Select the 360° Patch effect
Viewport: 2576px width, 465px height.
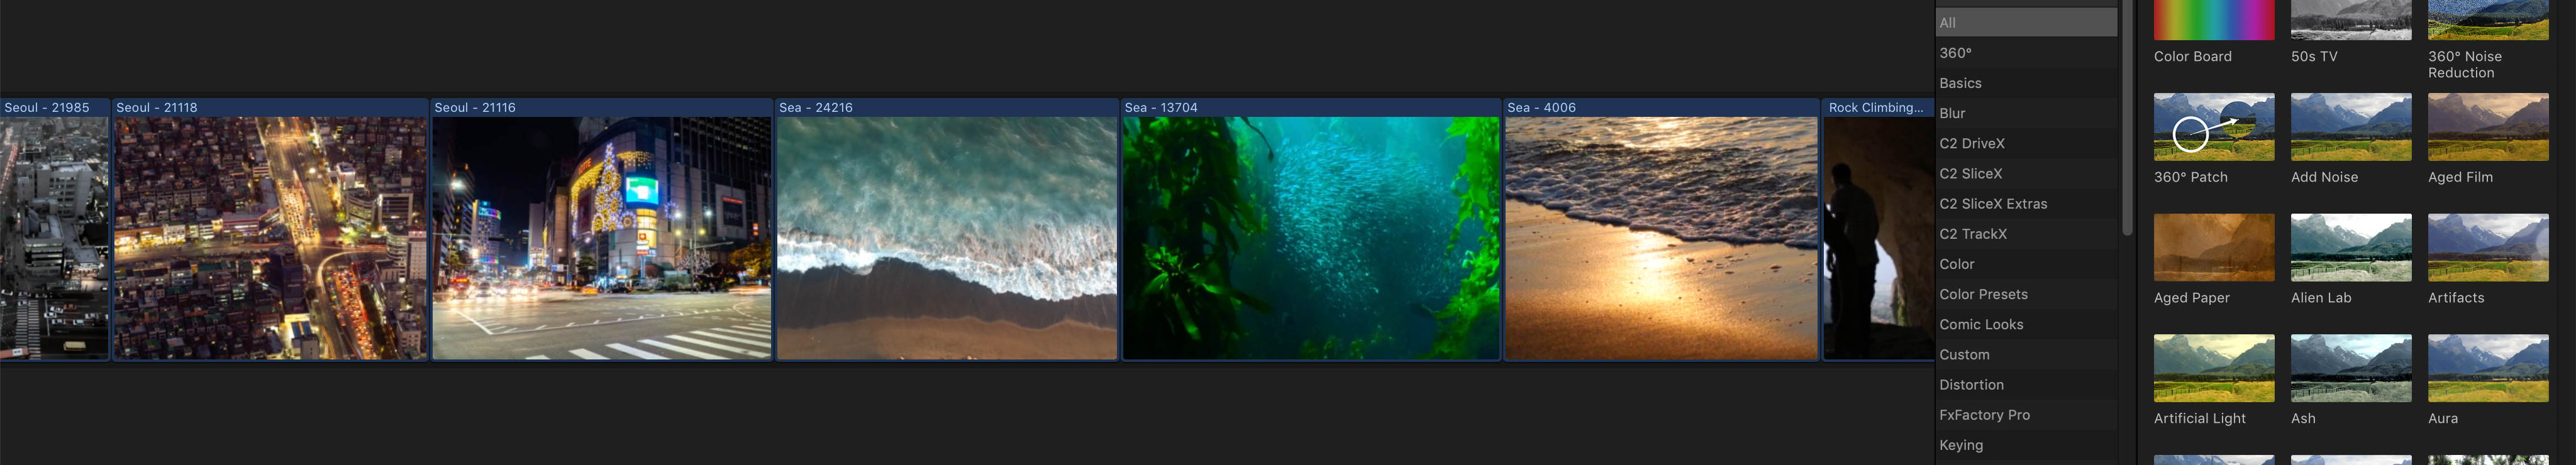[2213, 127]
